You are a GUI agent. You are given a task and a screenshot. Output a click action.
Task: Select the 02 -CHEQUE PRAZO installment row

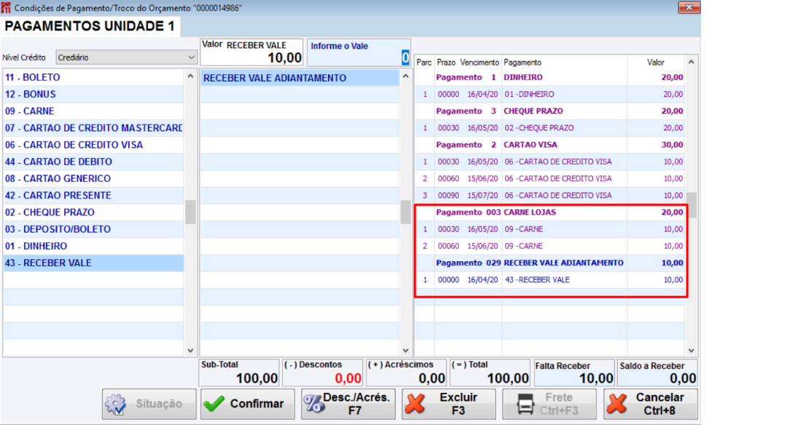(x=549, y=128)
